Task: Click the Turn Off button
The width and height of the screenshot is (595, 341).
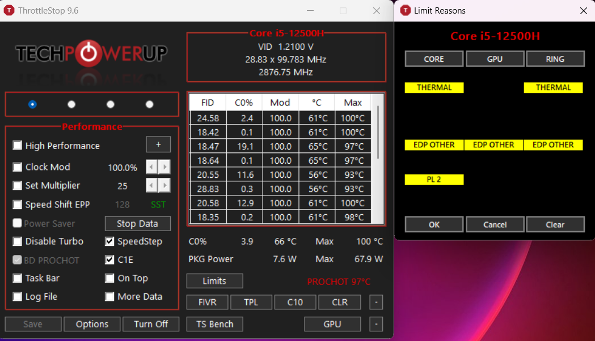Action: pyautogui.click(x=151, y=324)
